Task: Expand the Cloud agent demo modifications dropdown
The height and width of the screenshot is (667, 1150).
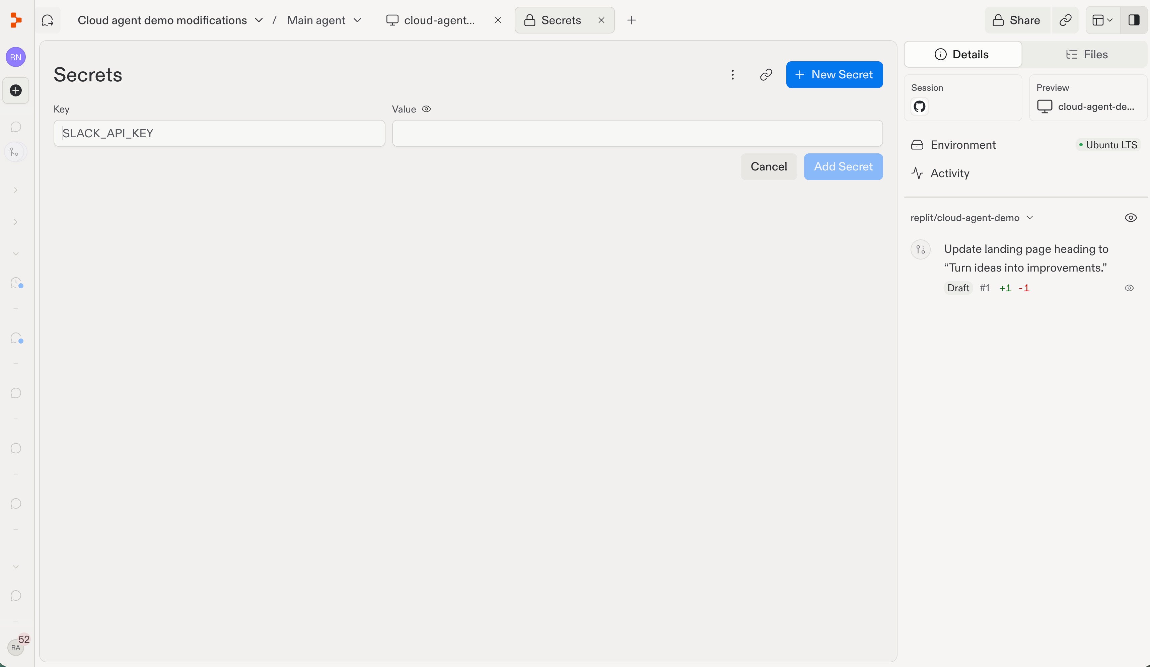Action: coord(259,20)
